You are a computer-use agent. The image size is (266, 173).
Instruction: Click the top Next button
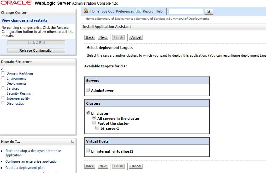coord(103,37)
